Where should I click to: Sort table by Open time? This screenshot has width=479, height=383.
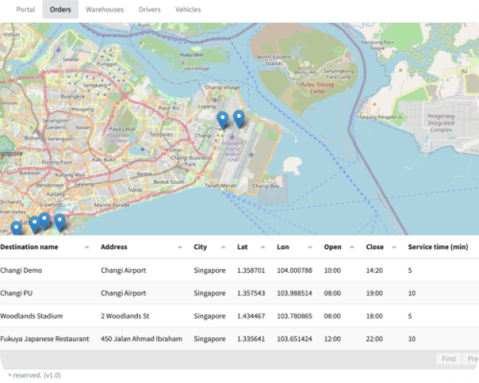click(339, 247)
